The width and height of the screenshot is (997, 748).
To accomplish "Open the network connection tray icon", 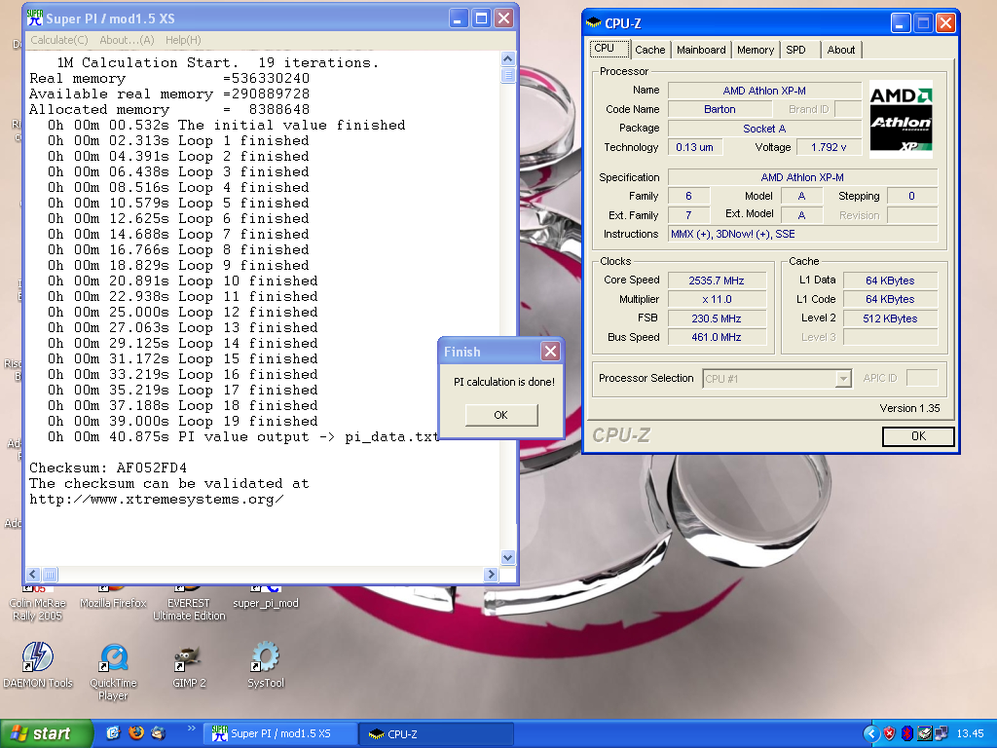I will click(x=942, y=734).
